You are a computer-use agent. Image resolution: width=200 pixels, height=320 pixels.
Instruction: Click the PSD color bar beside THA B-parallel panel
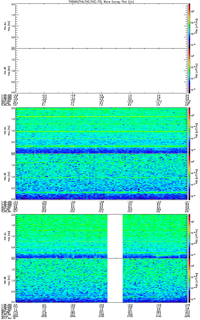(x=189, y=70)
